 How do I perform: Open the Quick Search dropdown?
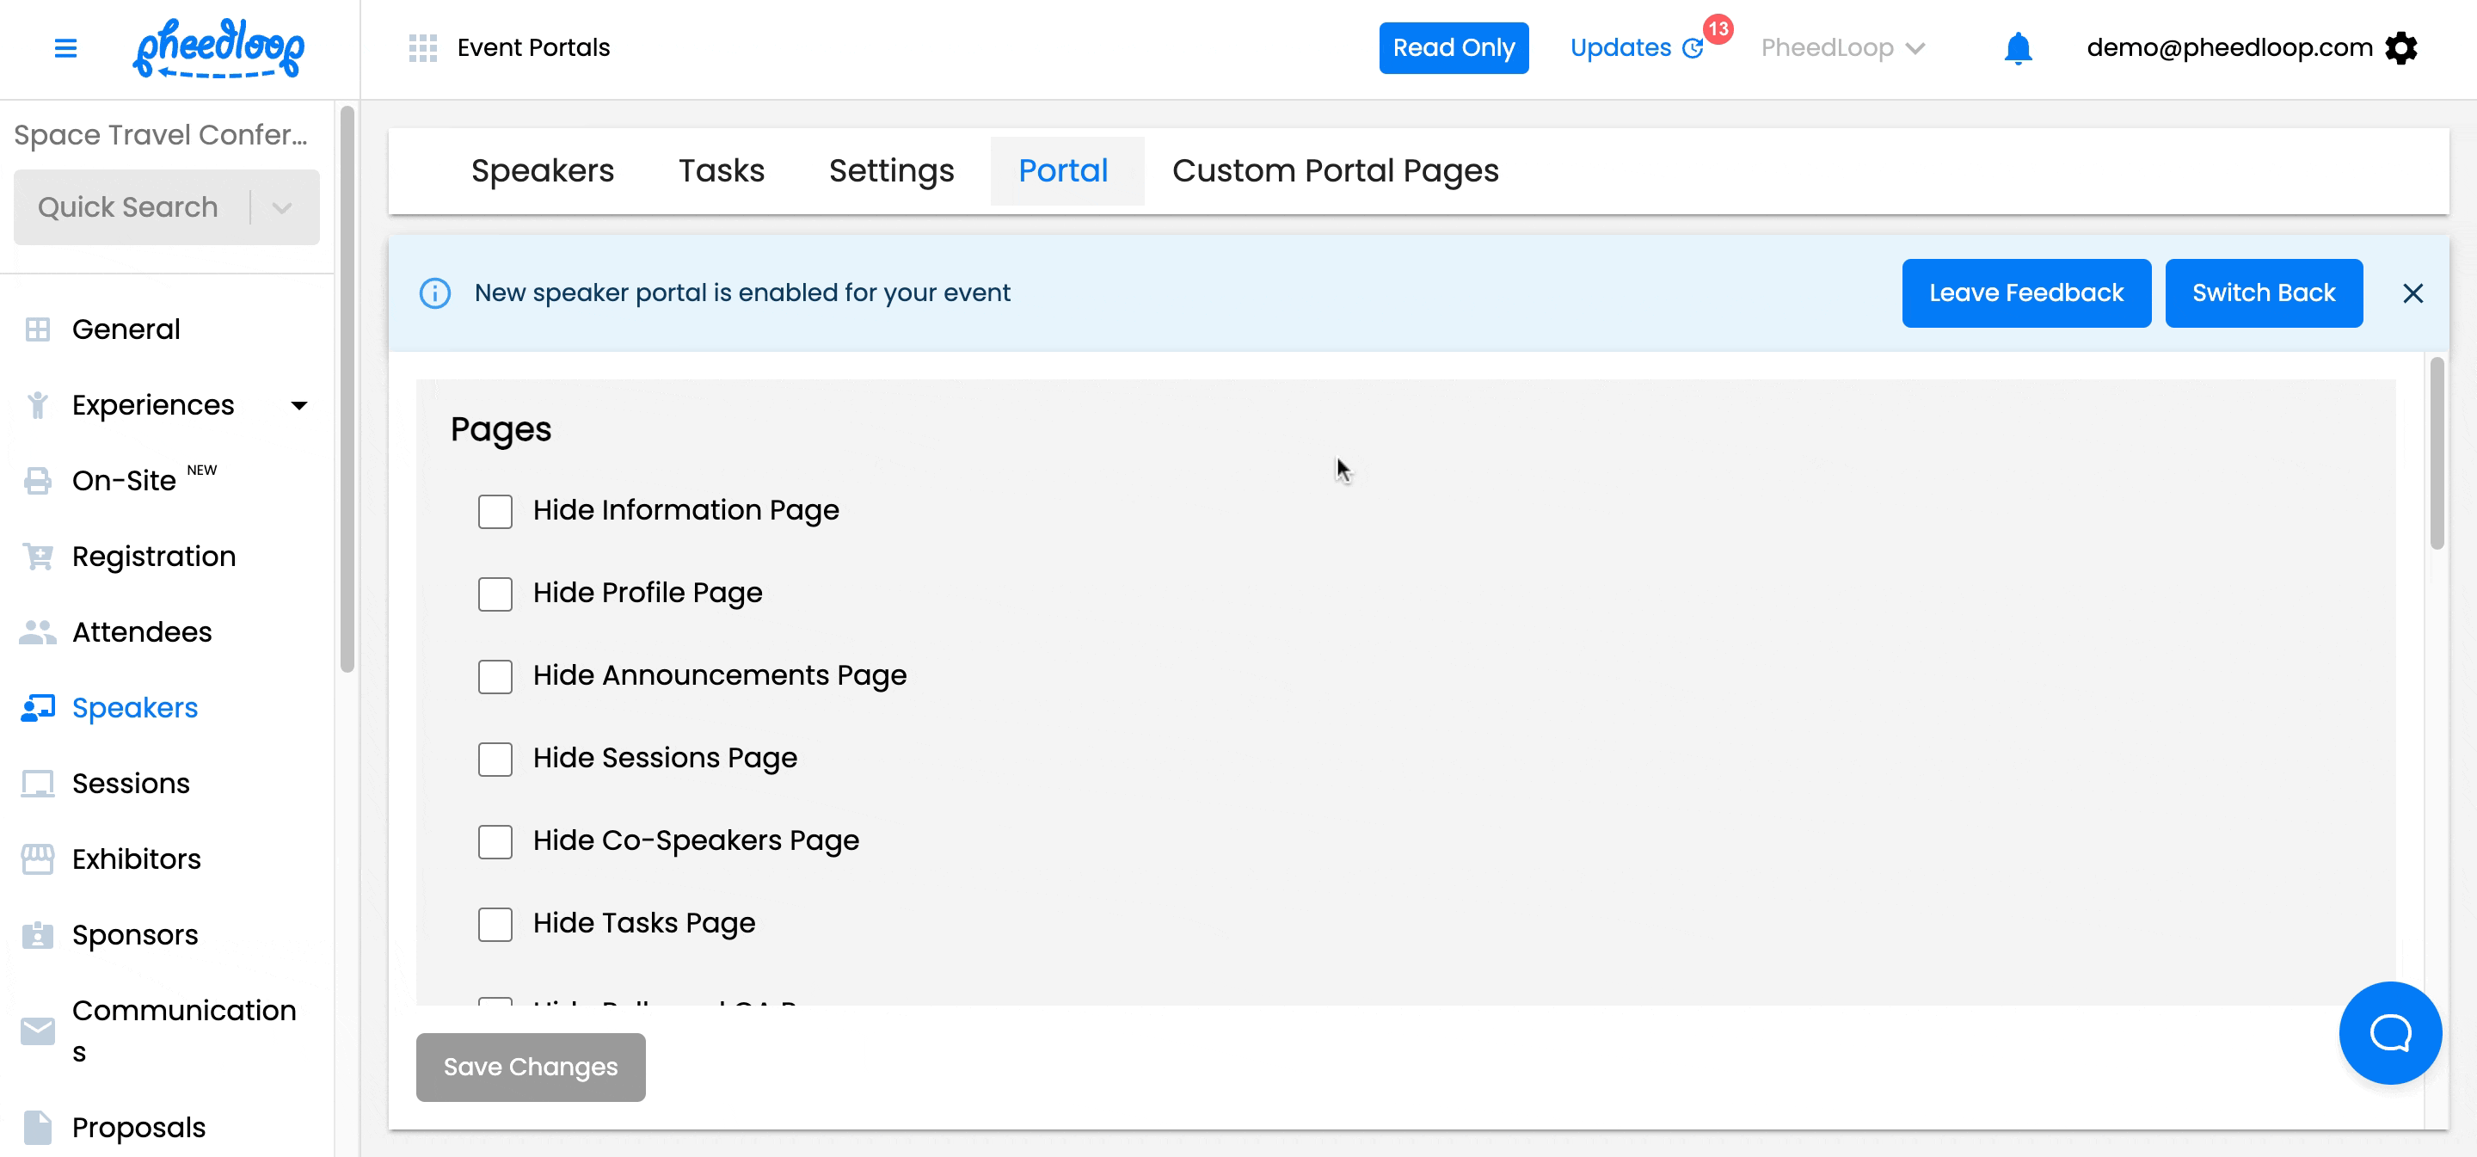click(x=282, y=207)
